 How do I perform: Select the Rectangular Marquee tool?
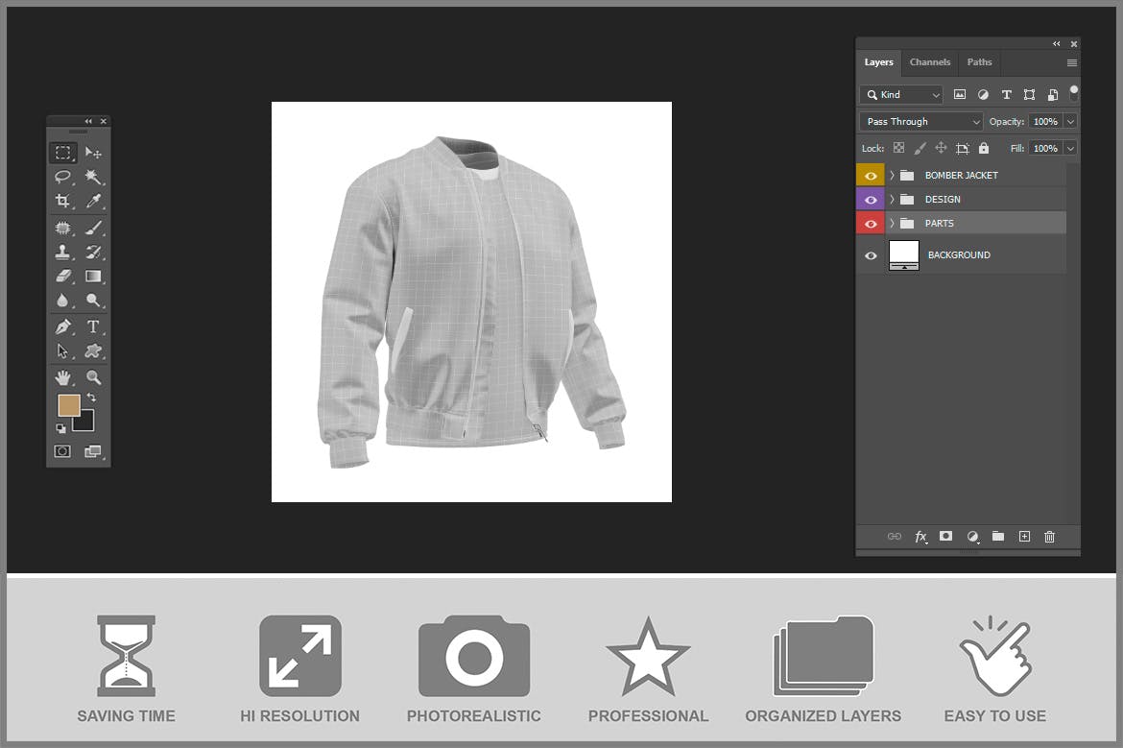click(x=62, y=153)
